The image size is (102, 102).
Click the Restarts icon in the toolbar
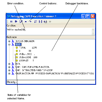[21, 22]
